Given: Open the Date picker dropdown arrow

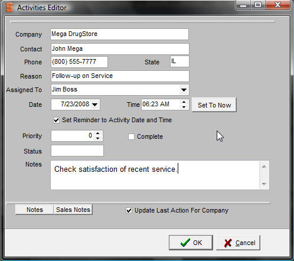Looking at the screenshot, I should pyautogui.click(x=95, y=105).
